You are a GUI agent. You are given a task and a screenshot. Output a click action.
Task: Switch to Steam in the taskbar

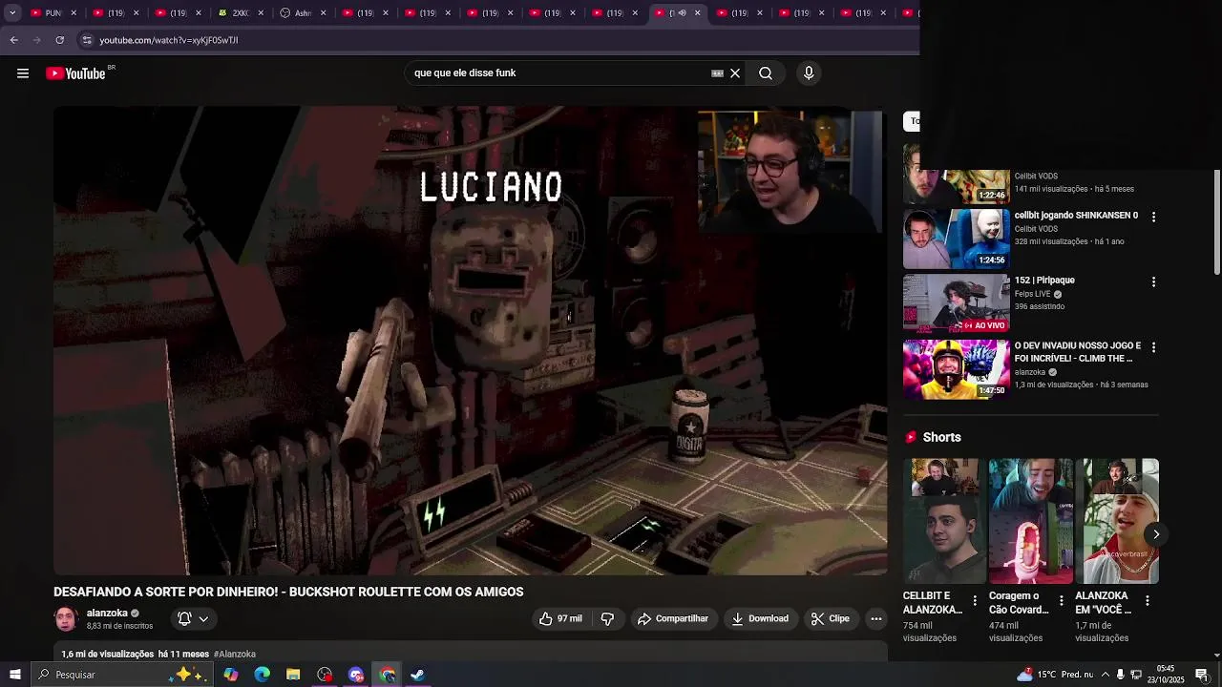417,675
